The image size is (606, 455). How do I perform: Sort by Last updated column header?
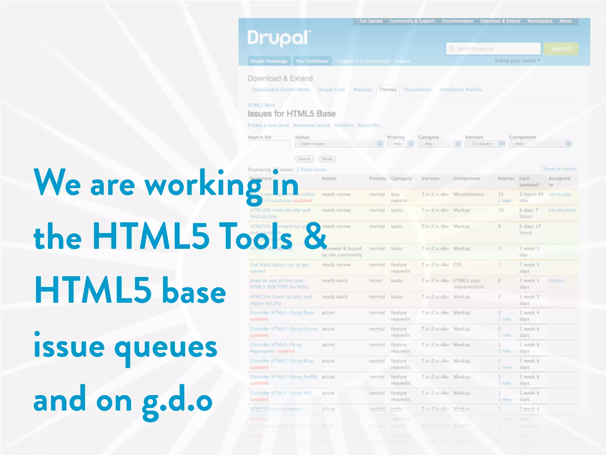[x=529, y=182]
